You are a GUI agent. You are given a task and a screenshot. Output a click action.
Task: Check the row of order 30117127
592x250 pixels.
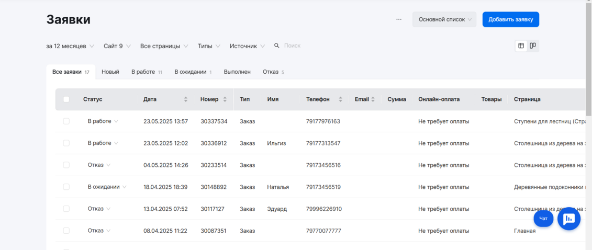tap(66, 209)
